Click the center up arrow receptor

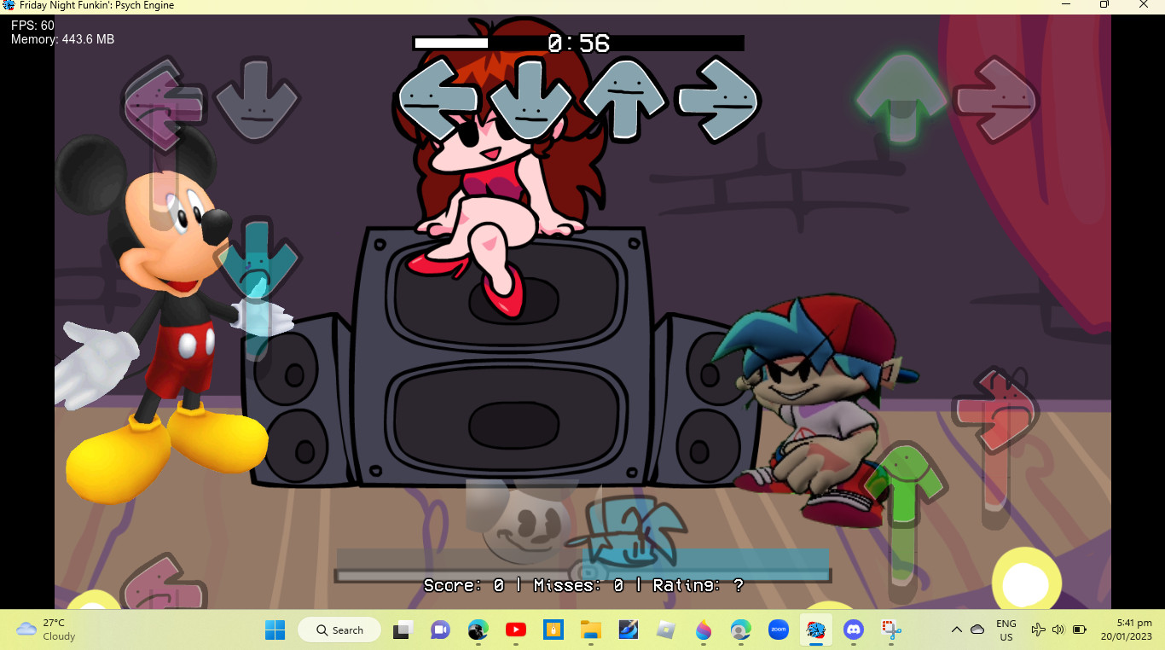tap(623, 100)
